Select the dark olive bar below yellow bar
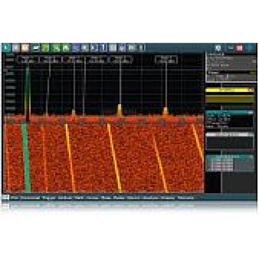 pyautogui.click(x=230, y=99)
